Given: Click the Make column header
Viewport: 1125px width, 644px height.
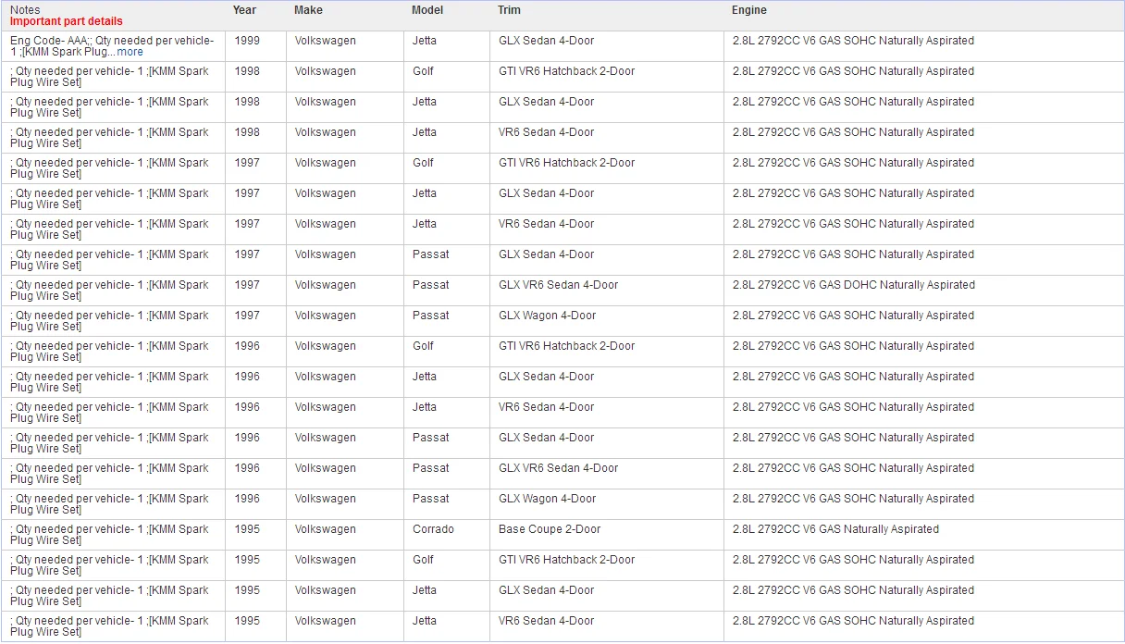Looking at the screenshot, I should (x=309, y=10).
